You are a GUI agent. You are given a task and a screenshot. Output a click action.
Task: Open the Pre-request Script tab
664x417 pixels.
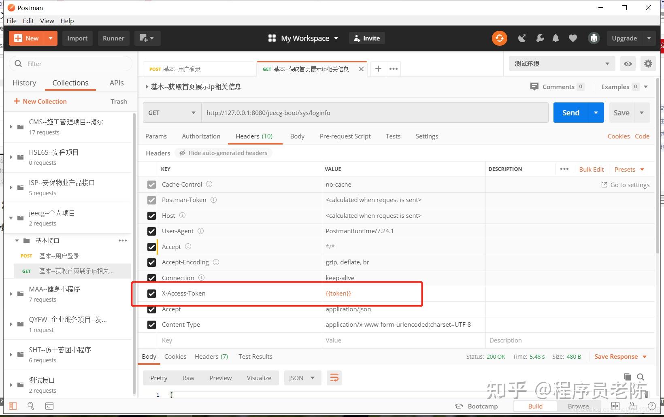[345, 136]
